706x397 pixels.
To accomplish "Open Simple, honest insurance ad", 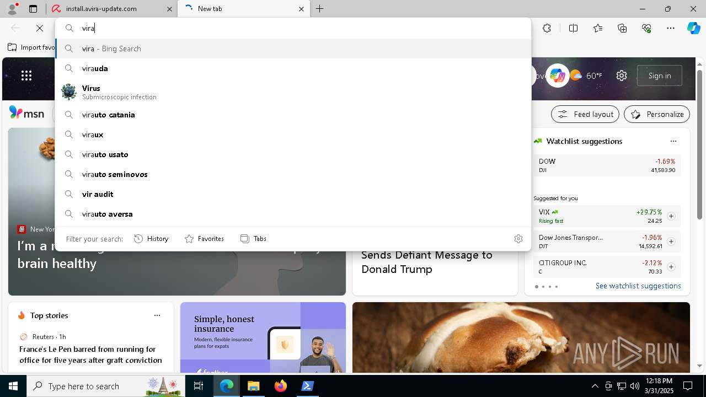I will tap(263, 337).
